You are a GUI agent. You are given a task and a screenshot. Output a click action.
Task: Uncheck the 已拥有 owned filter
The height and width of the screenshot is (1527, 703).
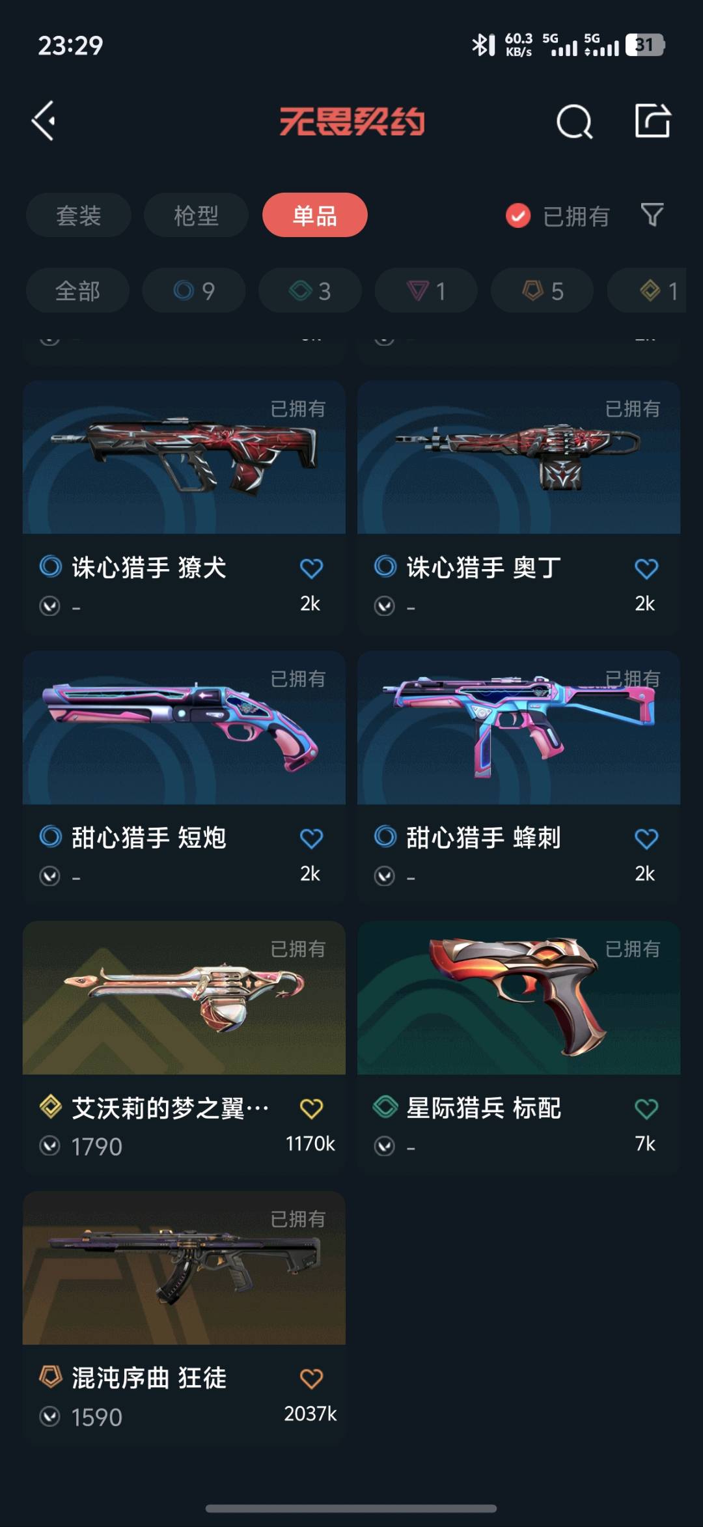coord(557,216)
